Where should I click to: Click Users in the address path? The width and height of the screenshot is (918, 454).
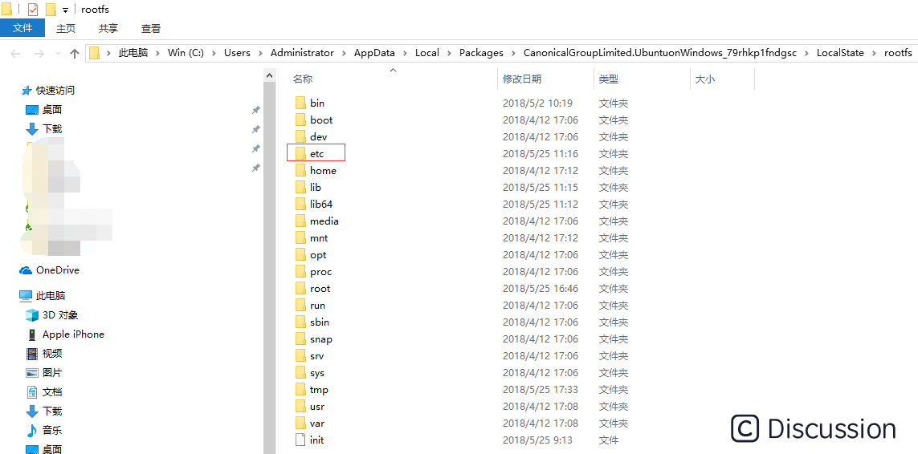tap(237, 53)
